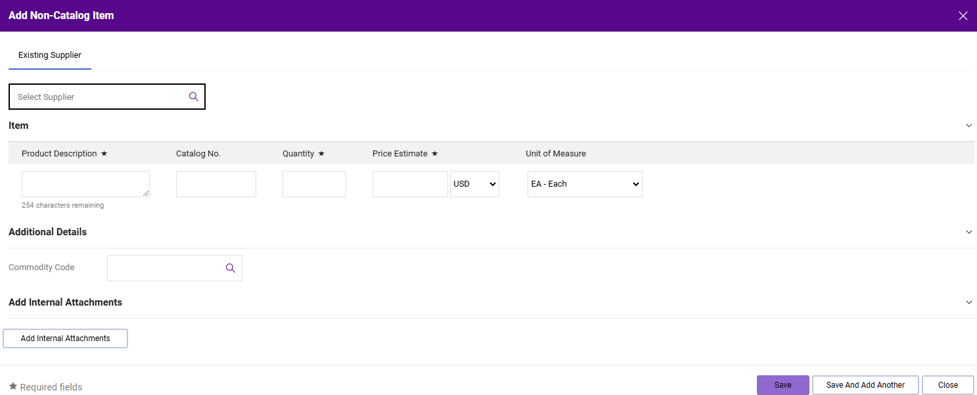This screenshot has width=977, height=395.
Task: Focus the Catalog No. input box
Action: (216, 184)
